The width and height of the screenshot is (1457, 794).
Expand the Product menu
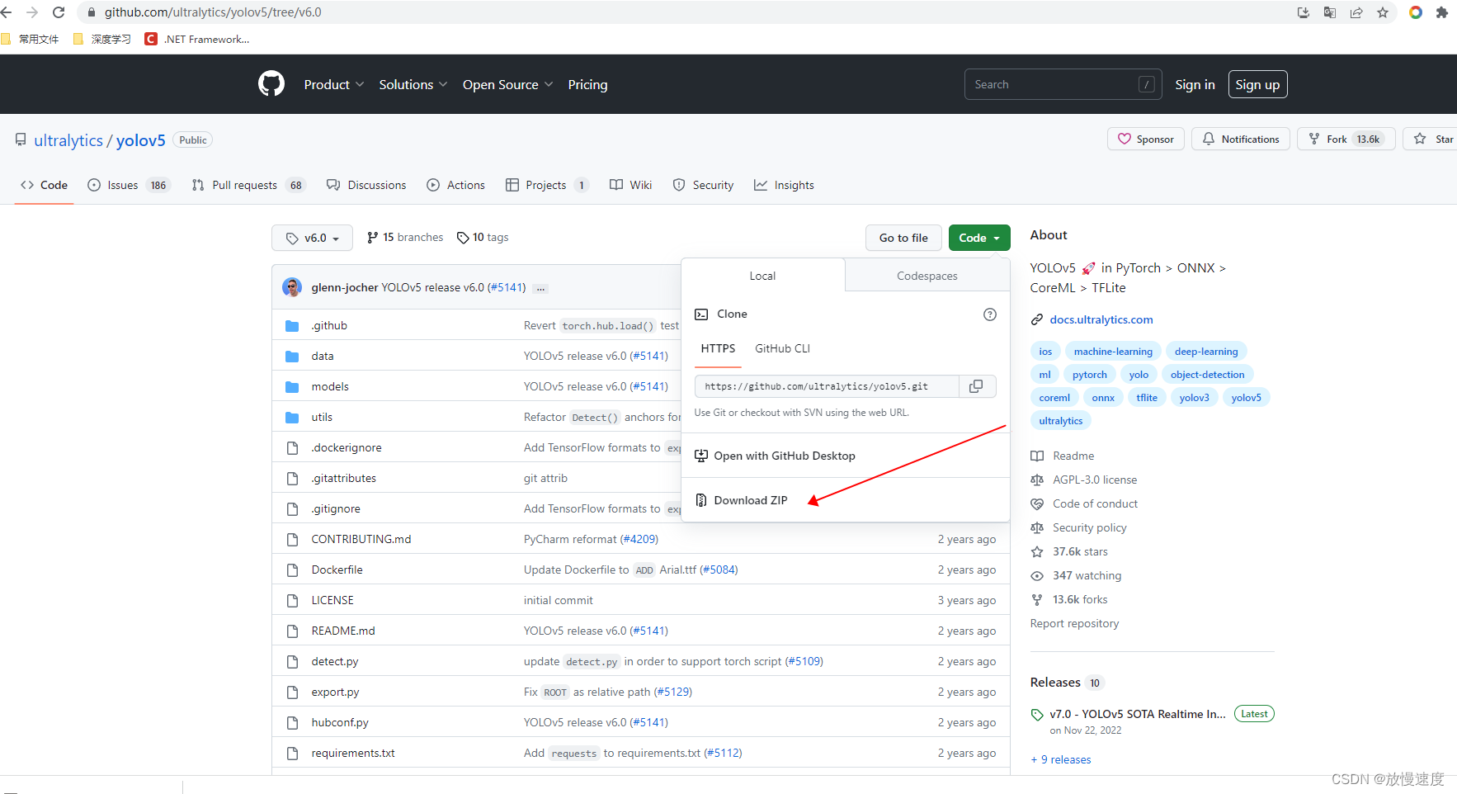(334, 84)
